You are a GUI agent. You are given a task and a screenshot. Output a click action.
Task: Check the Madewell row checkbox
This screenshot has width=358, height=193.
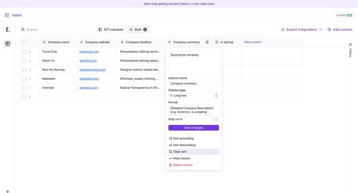coord(24,79)
